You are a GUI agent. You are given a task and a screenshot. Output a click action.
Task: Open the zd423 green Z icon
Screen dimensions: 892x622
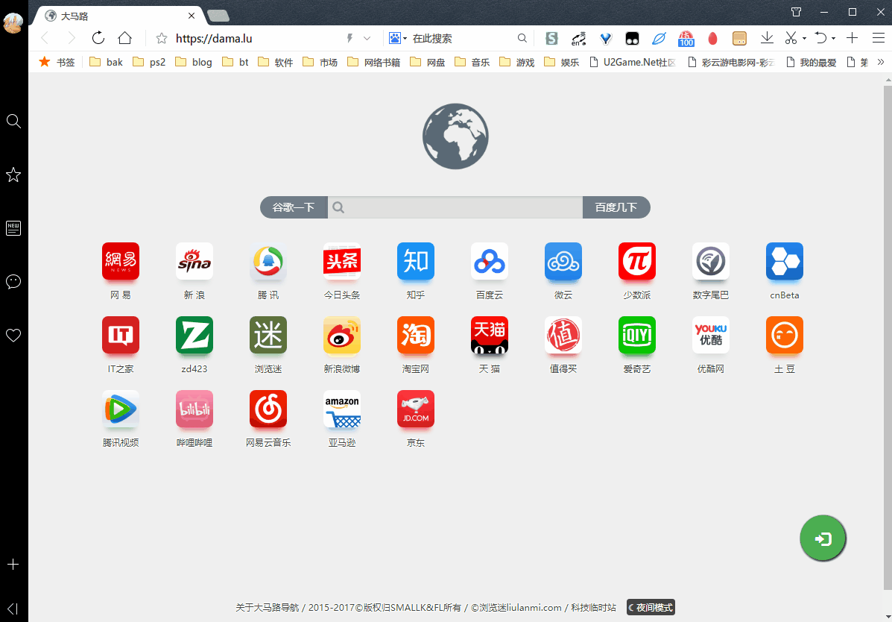194,335
